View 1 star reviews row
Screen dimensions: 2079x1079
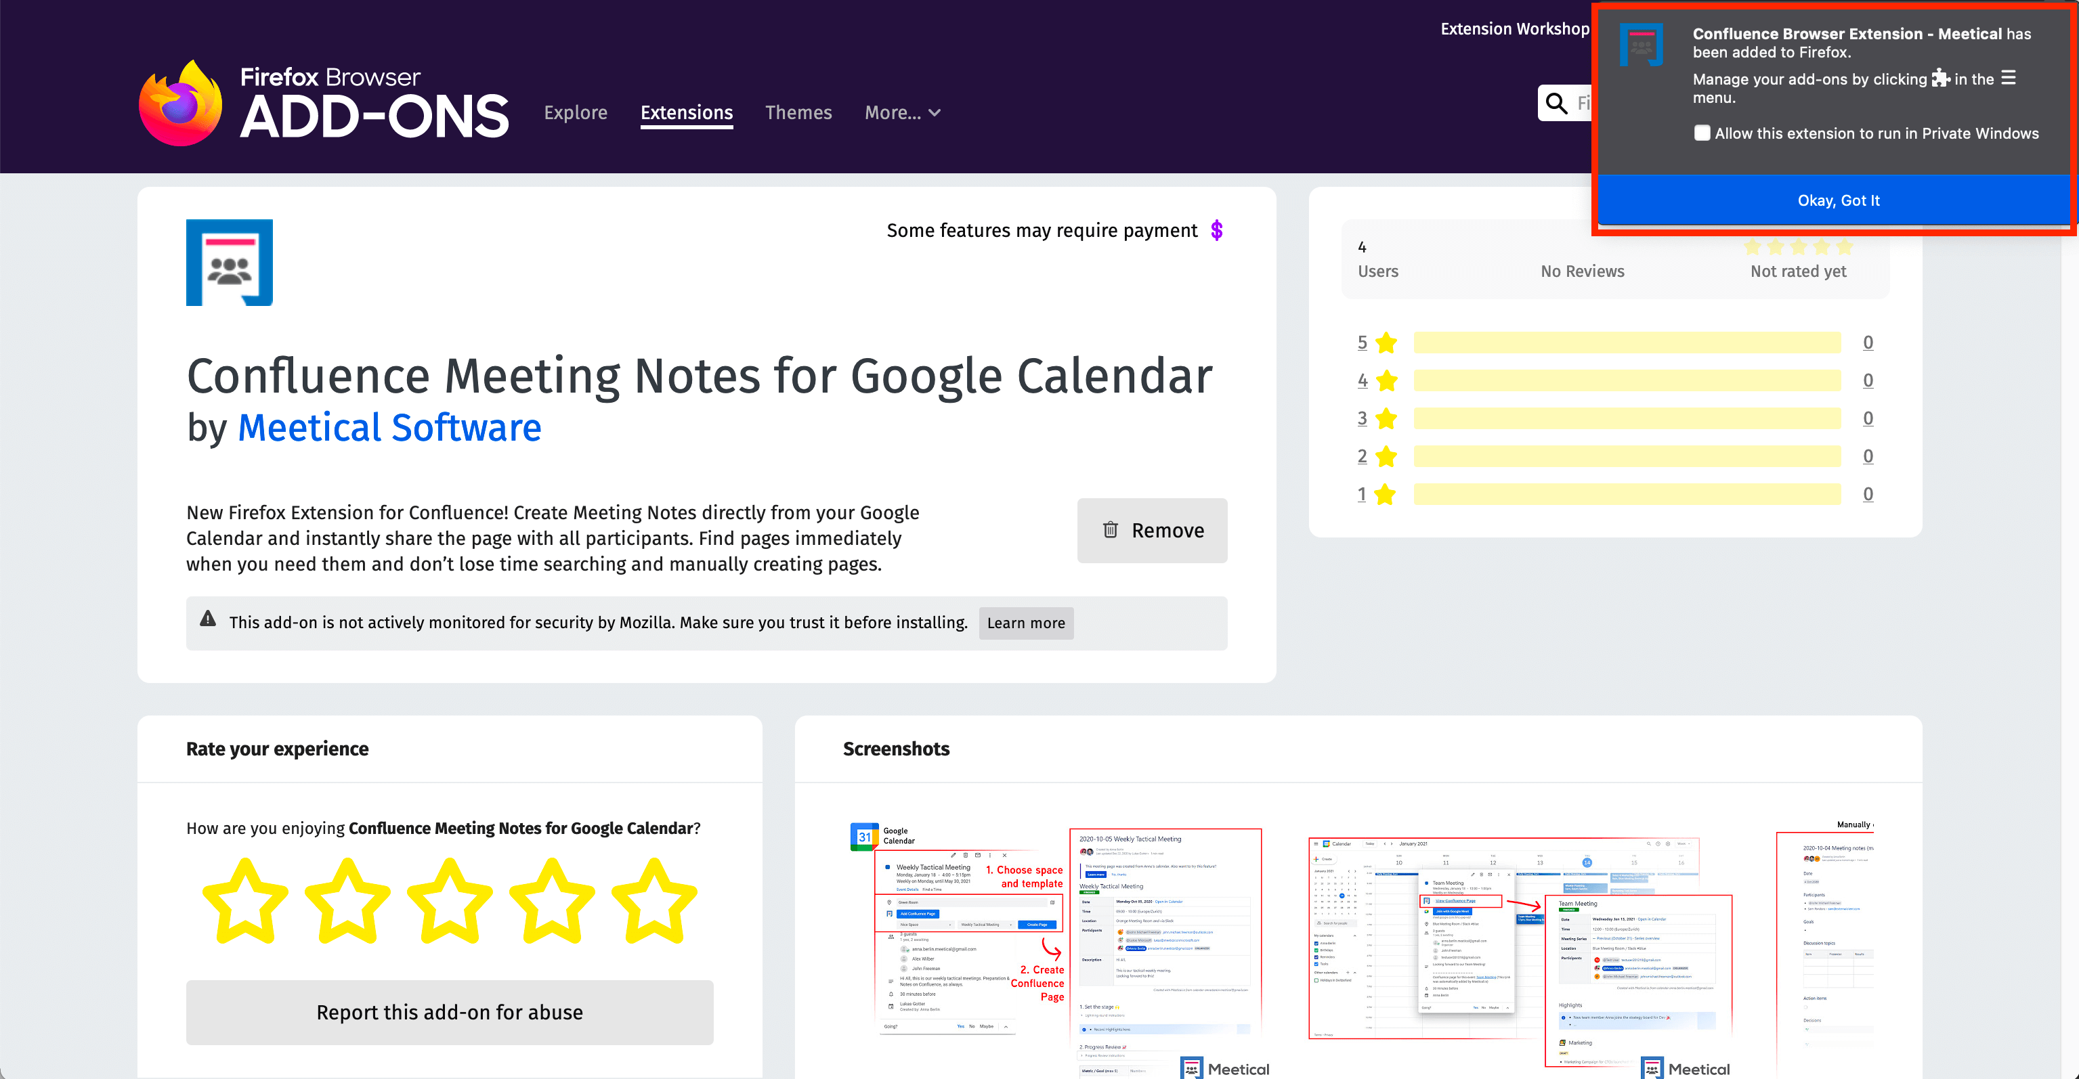pos(1615,494)
